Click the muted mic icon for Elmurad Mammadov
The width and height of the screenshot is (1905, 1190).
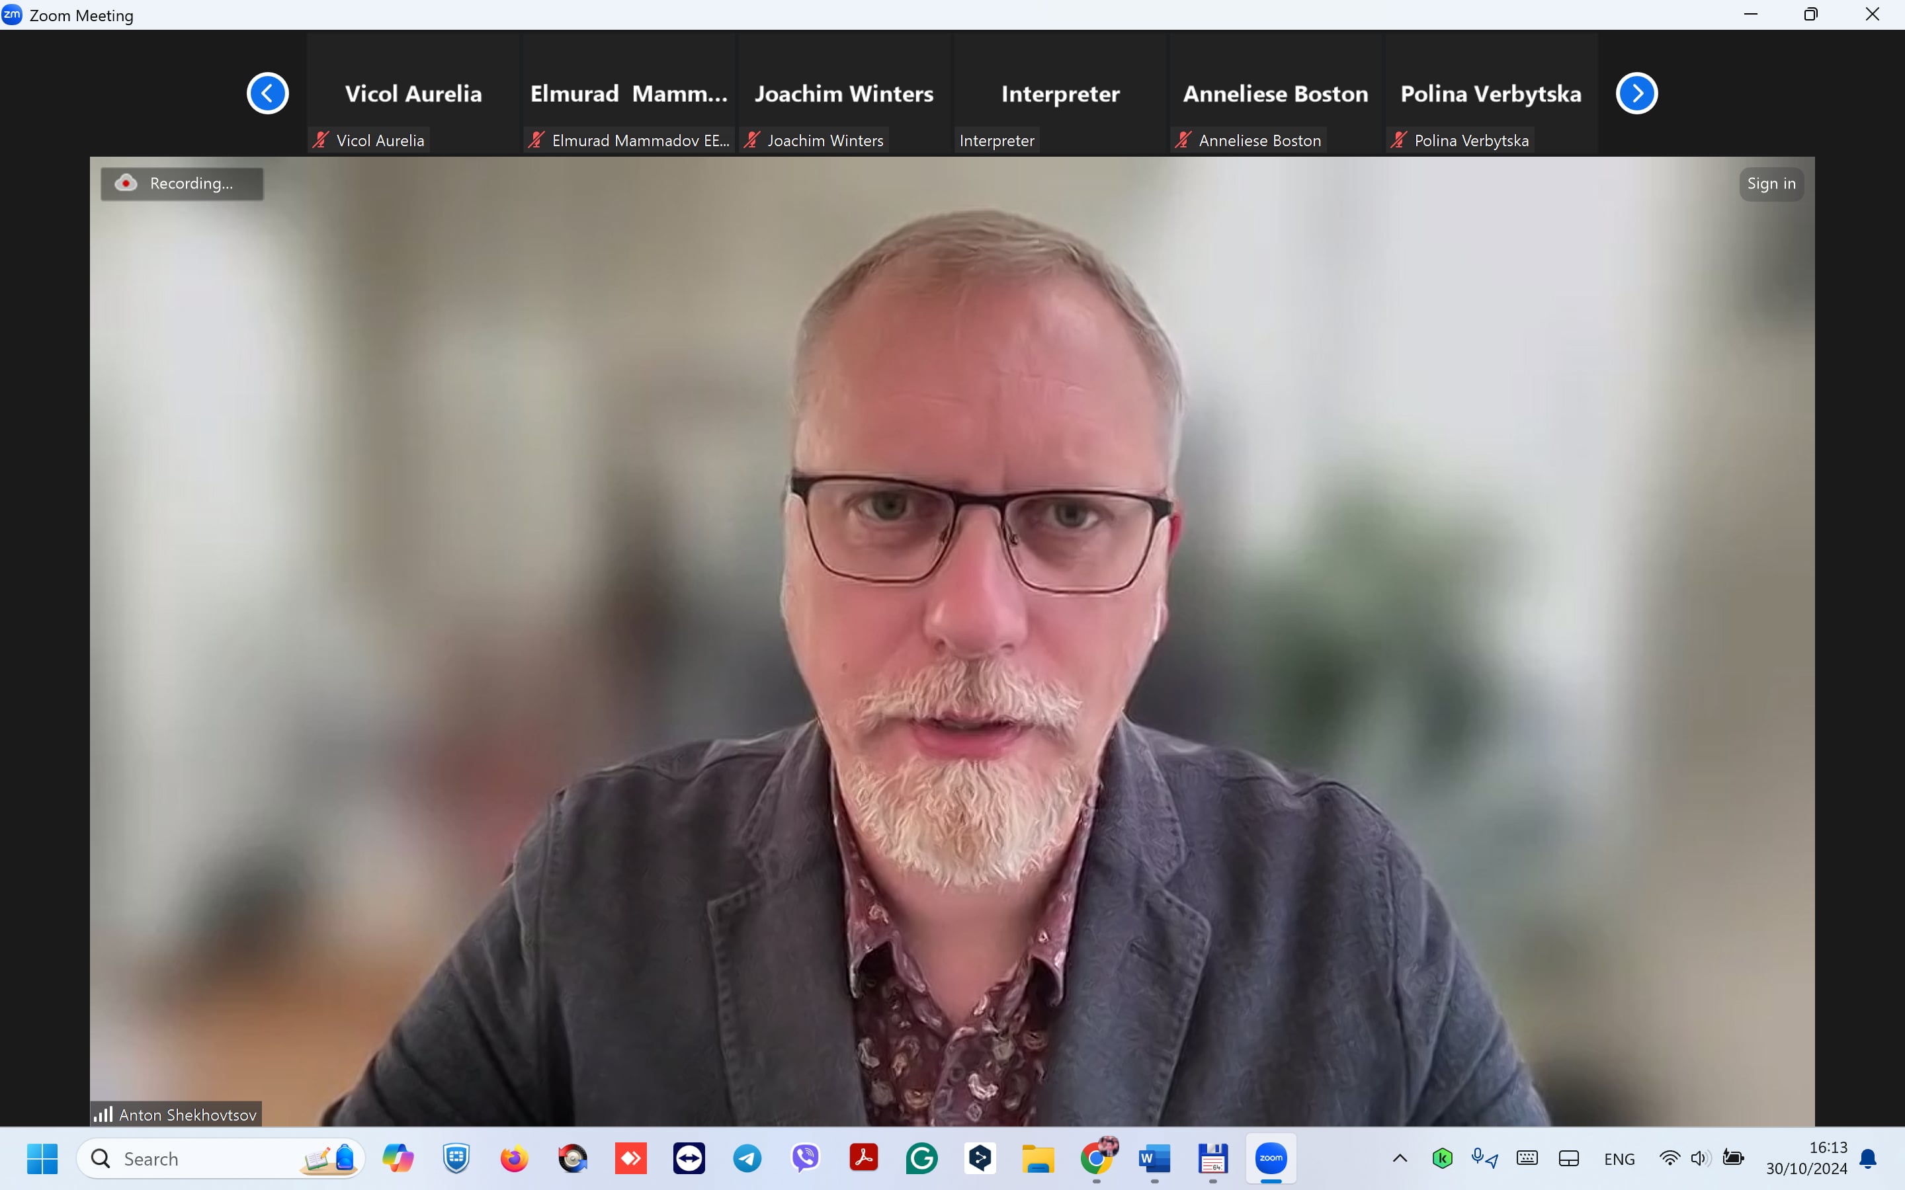click(x=536, y=140)
